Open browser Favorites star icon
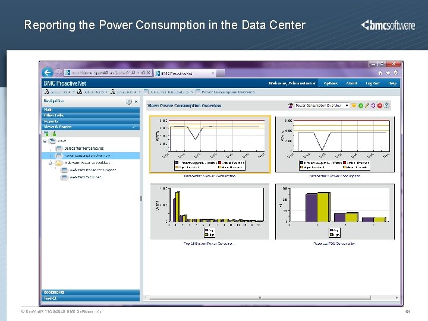Viewport: 428px width, 321px height. [x=388, y=73]
